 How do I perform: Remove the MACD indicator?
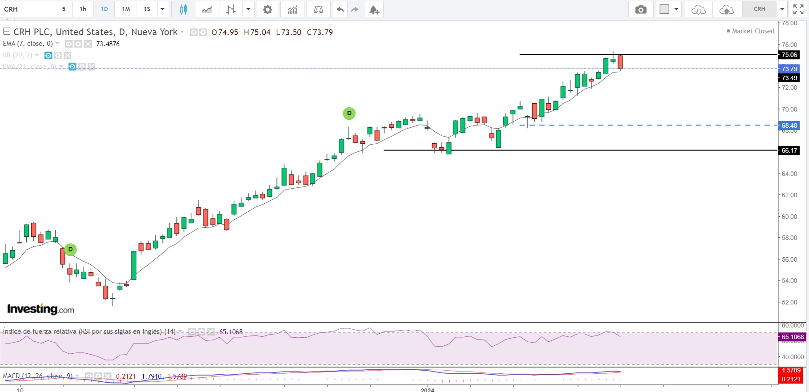(108, 376)
